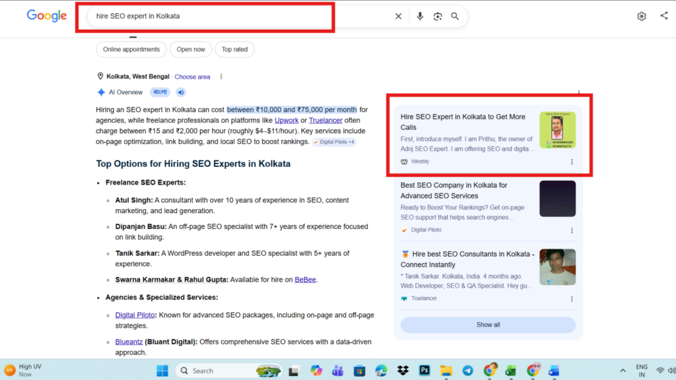Image resolution: width=676 pixels, height=380 pixels.
Task: Click the Tanik Sarkar photo thumbnail
Action: (x=557, y=267)
